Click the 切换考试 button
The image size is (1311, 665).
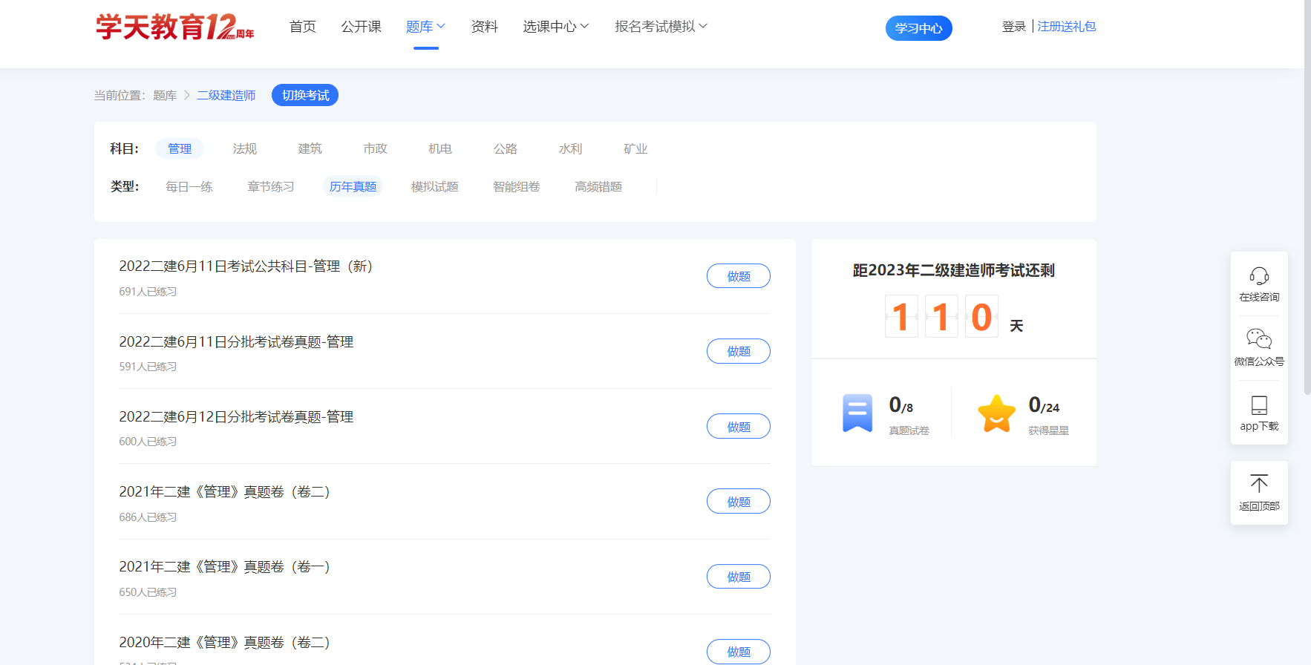[x=305, y=95]
